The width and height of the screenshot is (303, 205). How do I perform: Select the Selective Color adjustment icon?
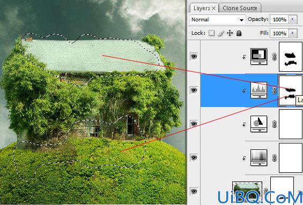pos(258,57)
